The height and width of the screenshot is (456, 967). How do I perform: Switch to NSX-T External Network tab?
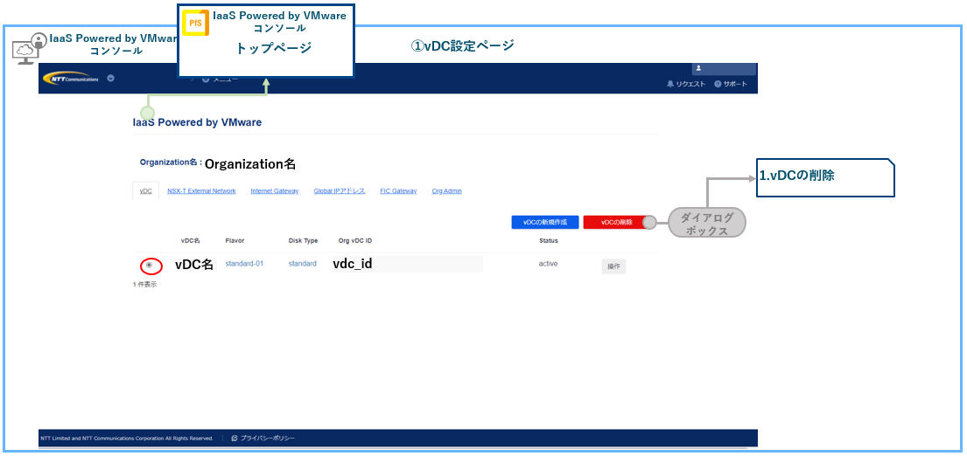[x=201, y=190]
